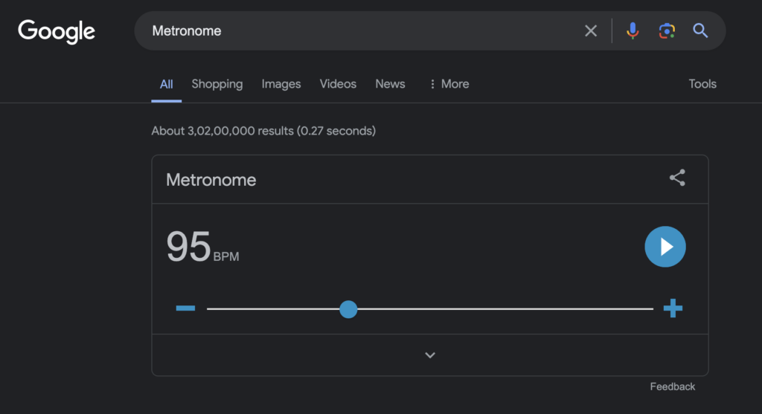Image resolution: width=762 pixels, height=414 pixels.
Task: Start voice search with microphone icon
Action: tap(633, 31)
